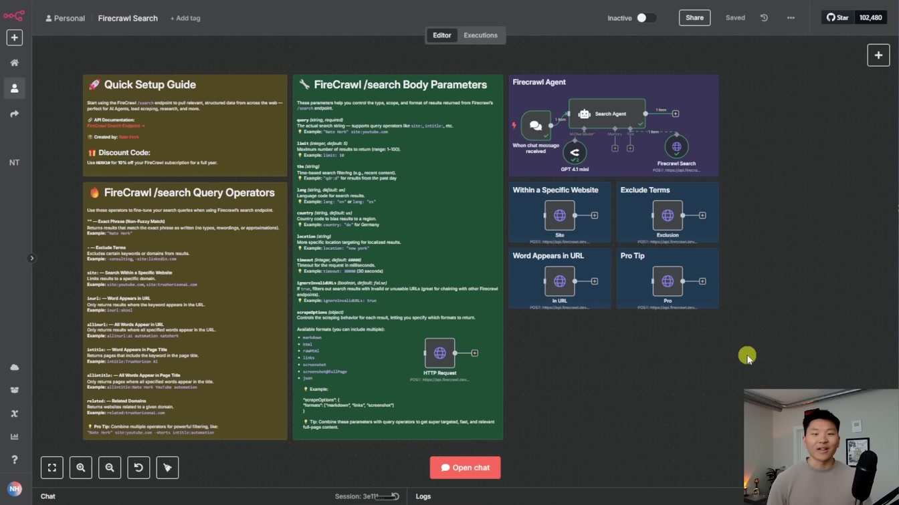The width and height of the screenshot is (899, 505).
Task: Open the Personal user icon in sidebar
Action: tap(14, 88)
